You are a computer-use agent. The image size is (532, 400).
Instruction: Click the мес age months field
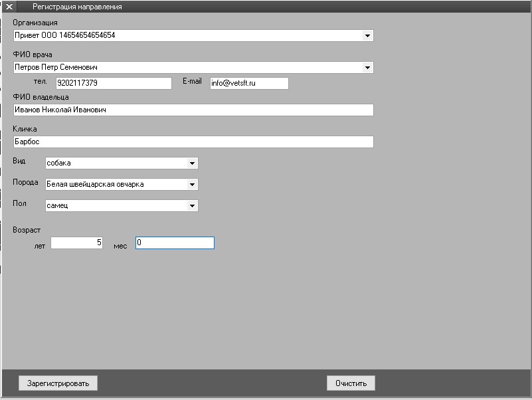[x=175, y=243]
